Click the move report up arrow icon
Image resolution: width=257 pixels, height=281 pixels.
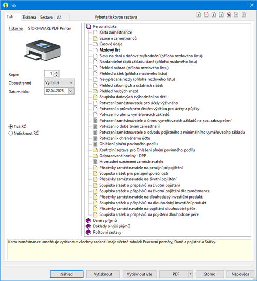(236, 15)
